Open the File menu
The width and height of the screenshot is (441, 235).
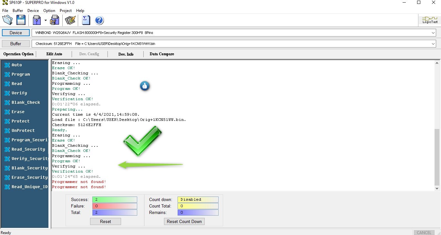click(5, 11)
